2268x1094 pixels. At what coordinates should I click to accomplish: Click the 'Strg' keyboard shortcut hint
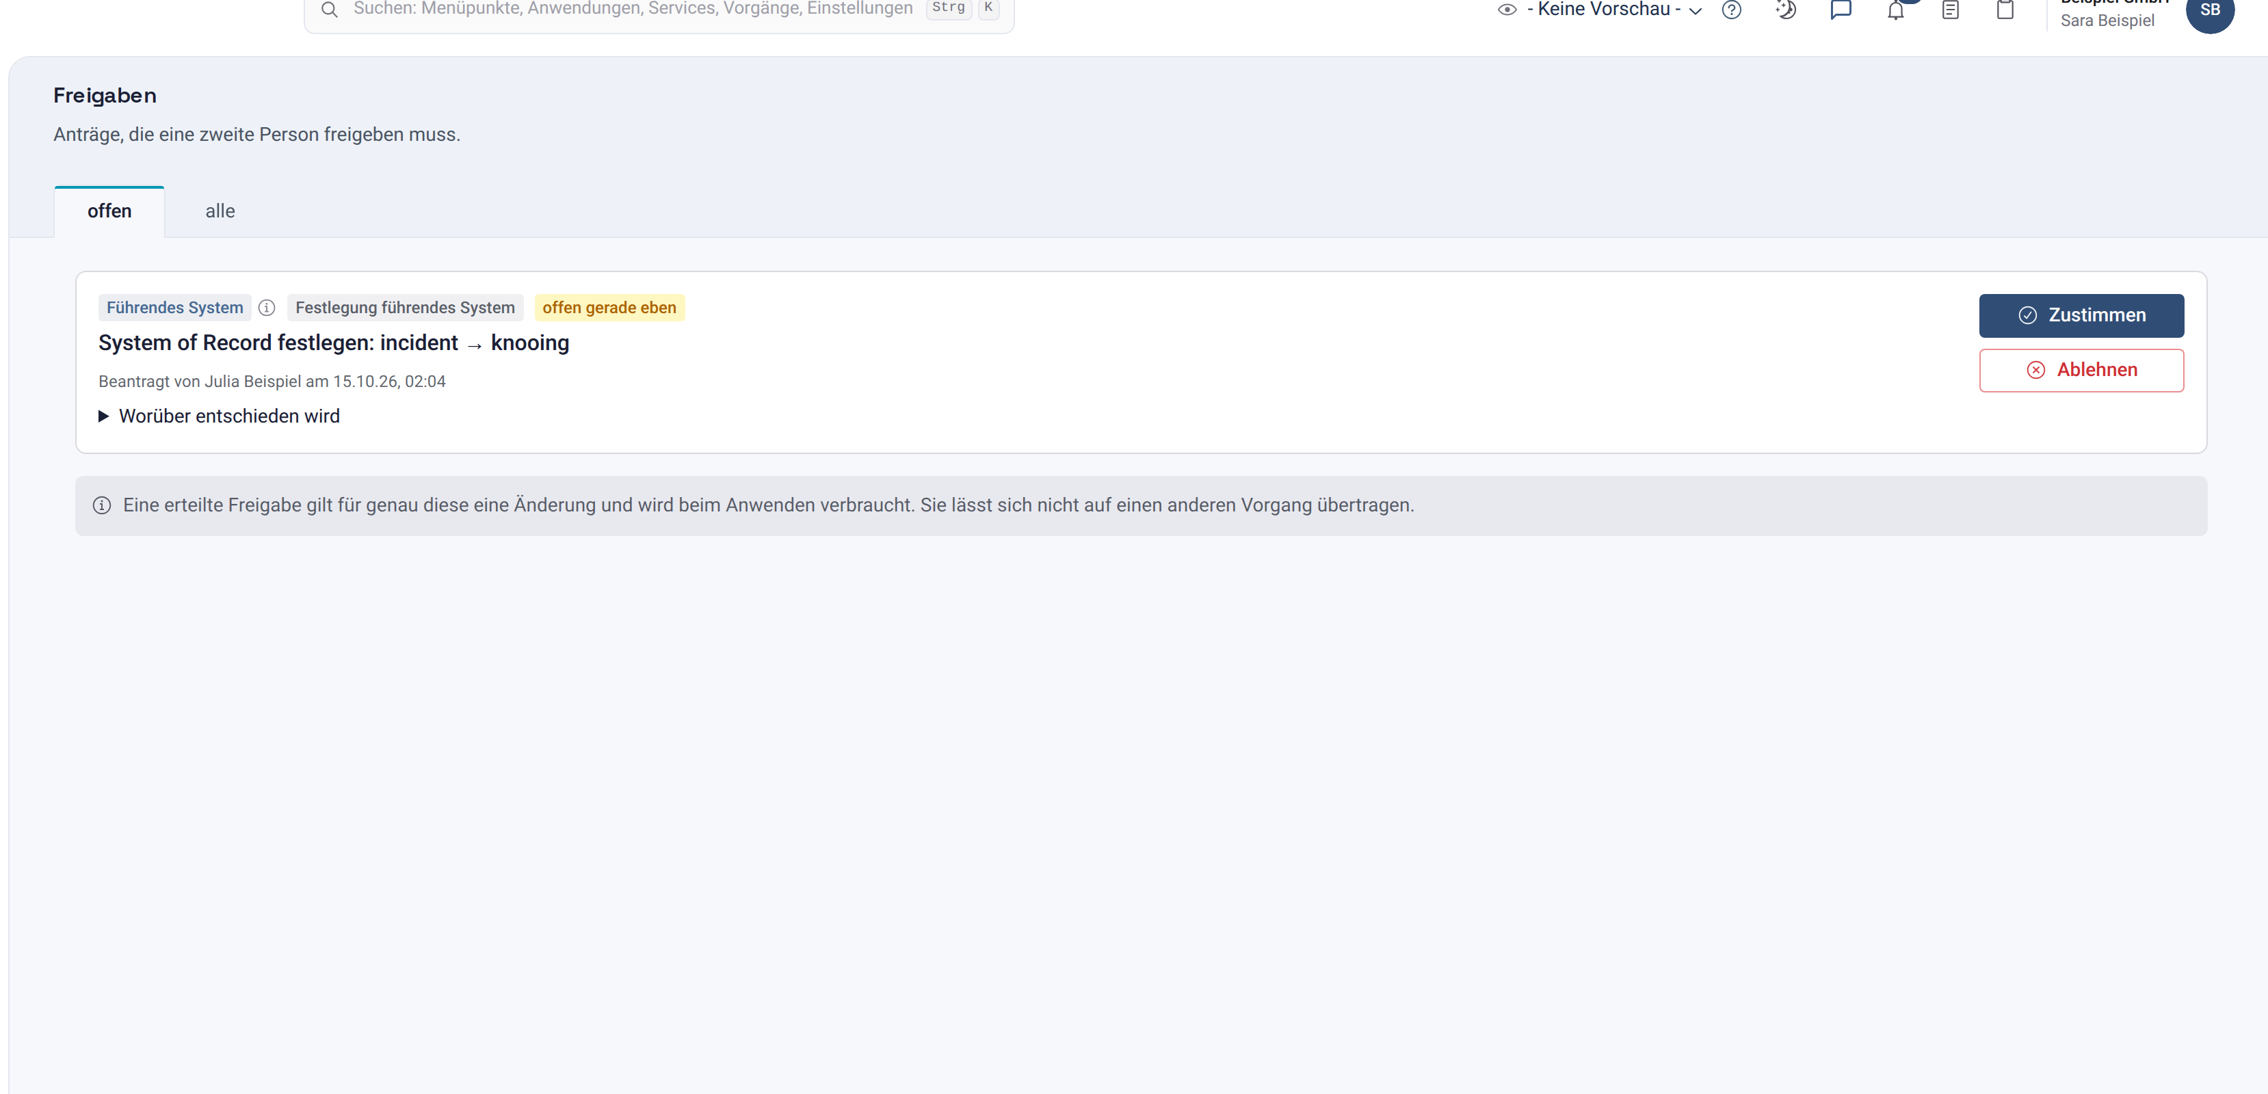(948, 8)
